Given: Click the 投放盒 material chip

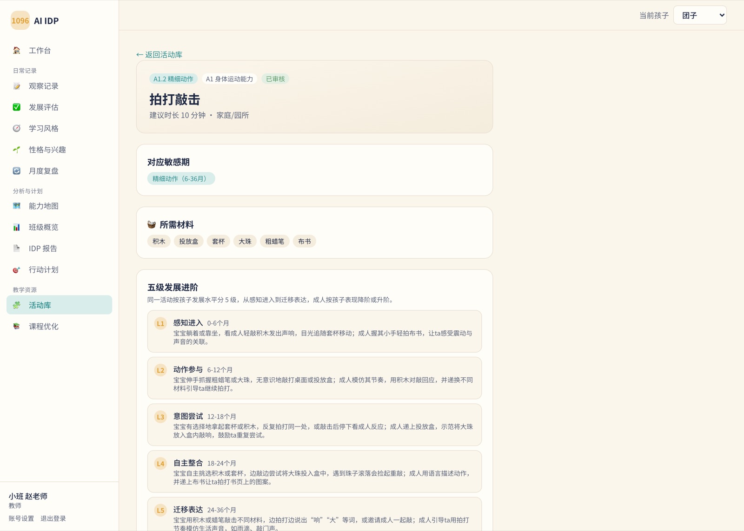Looking at the screenshot, I should [188, 241].
